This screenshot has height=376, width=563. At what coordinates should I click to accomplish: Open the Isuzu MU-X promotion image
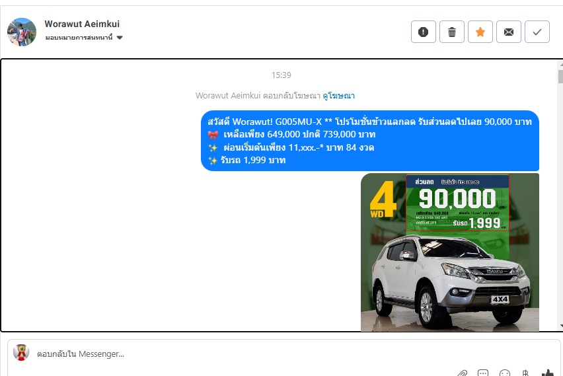tap(450, 252)
